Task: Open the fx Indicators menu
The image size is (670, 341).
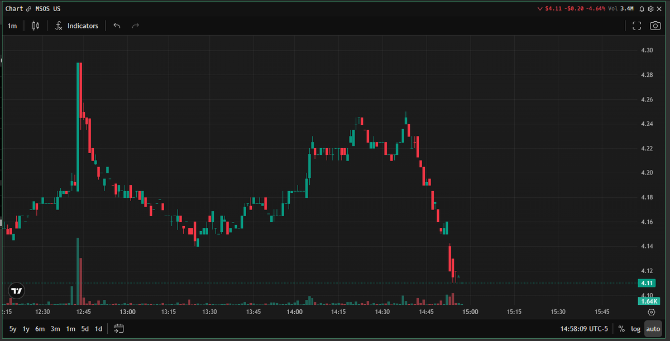Action: point(76,26)
